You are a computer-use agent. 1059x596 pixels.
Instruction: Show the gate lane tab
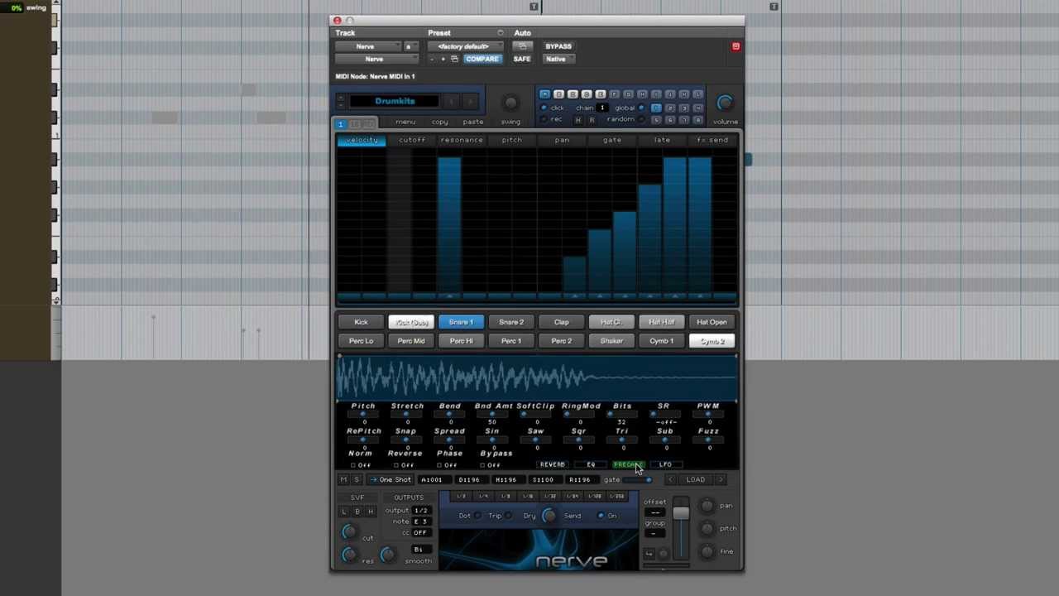[612, 140]
